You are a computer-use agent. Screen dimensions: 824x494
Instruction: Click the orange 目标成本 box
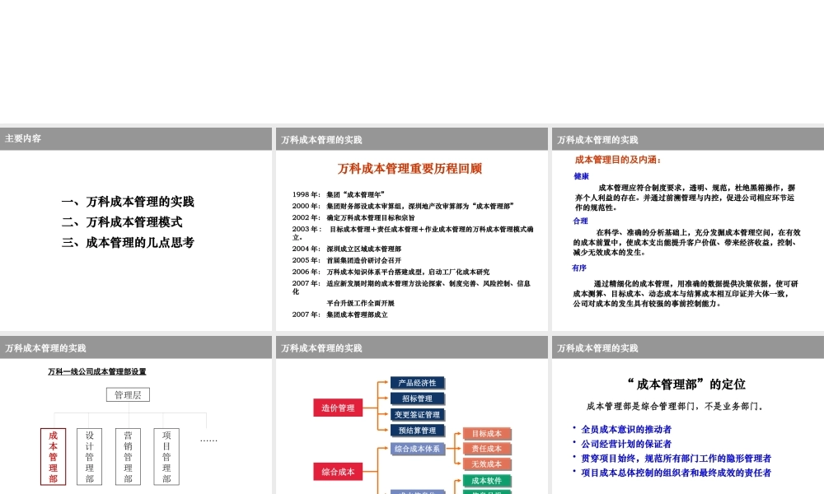coord(487,434)
